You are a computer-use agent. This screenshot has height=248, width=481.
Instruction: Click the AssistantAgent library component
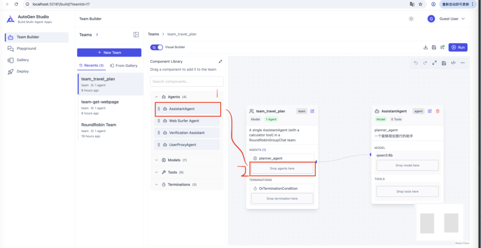click(187, 108)
